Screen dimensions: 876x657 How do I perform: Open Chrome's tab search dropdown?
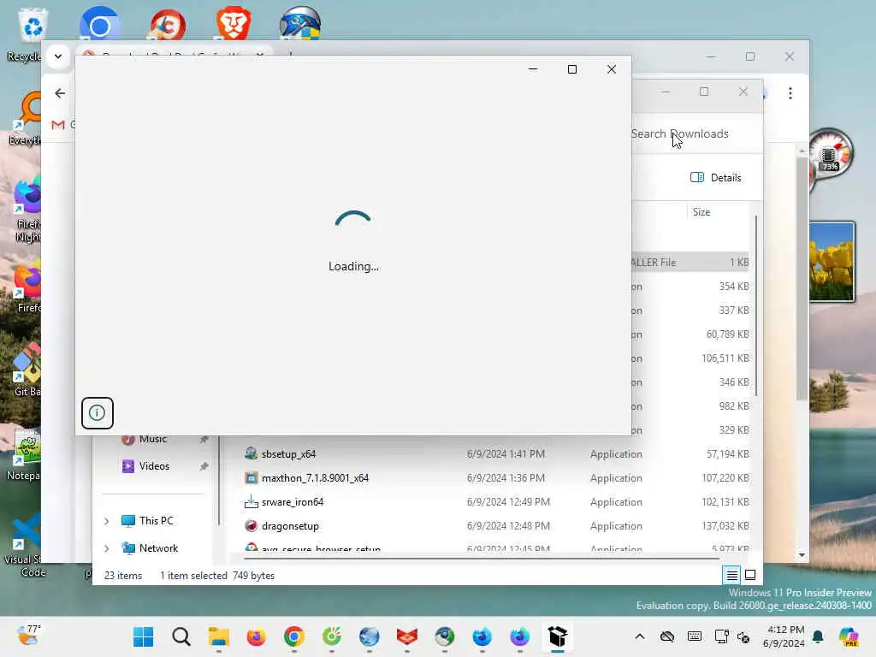[x=58, y=56]
